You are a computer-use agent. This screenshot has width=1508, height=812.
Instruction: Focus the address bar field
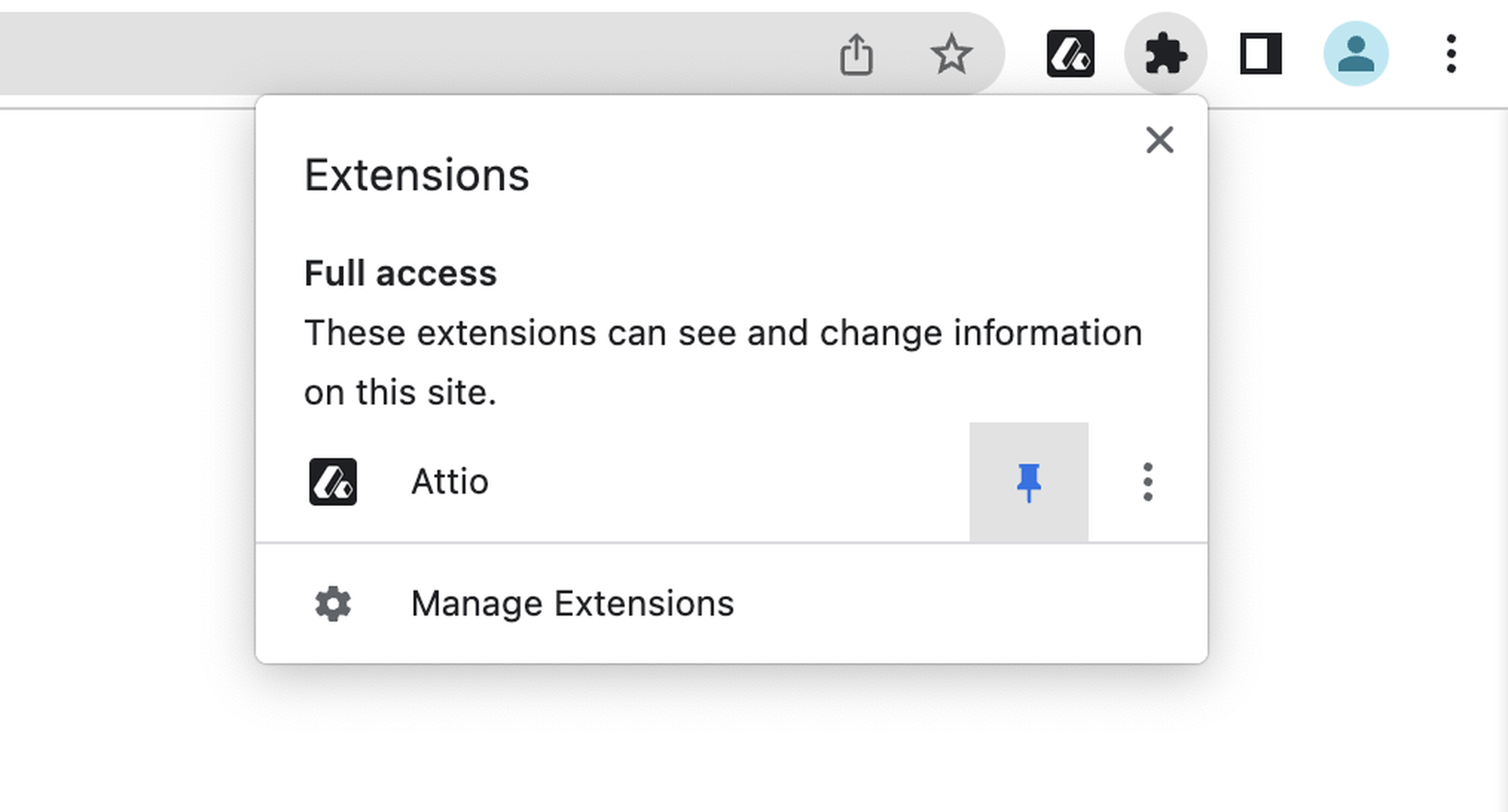coord(410,54)
